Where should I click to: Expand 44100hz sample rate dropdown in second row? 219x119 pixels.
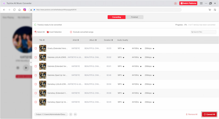tap(141, 58)
